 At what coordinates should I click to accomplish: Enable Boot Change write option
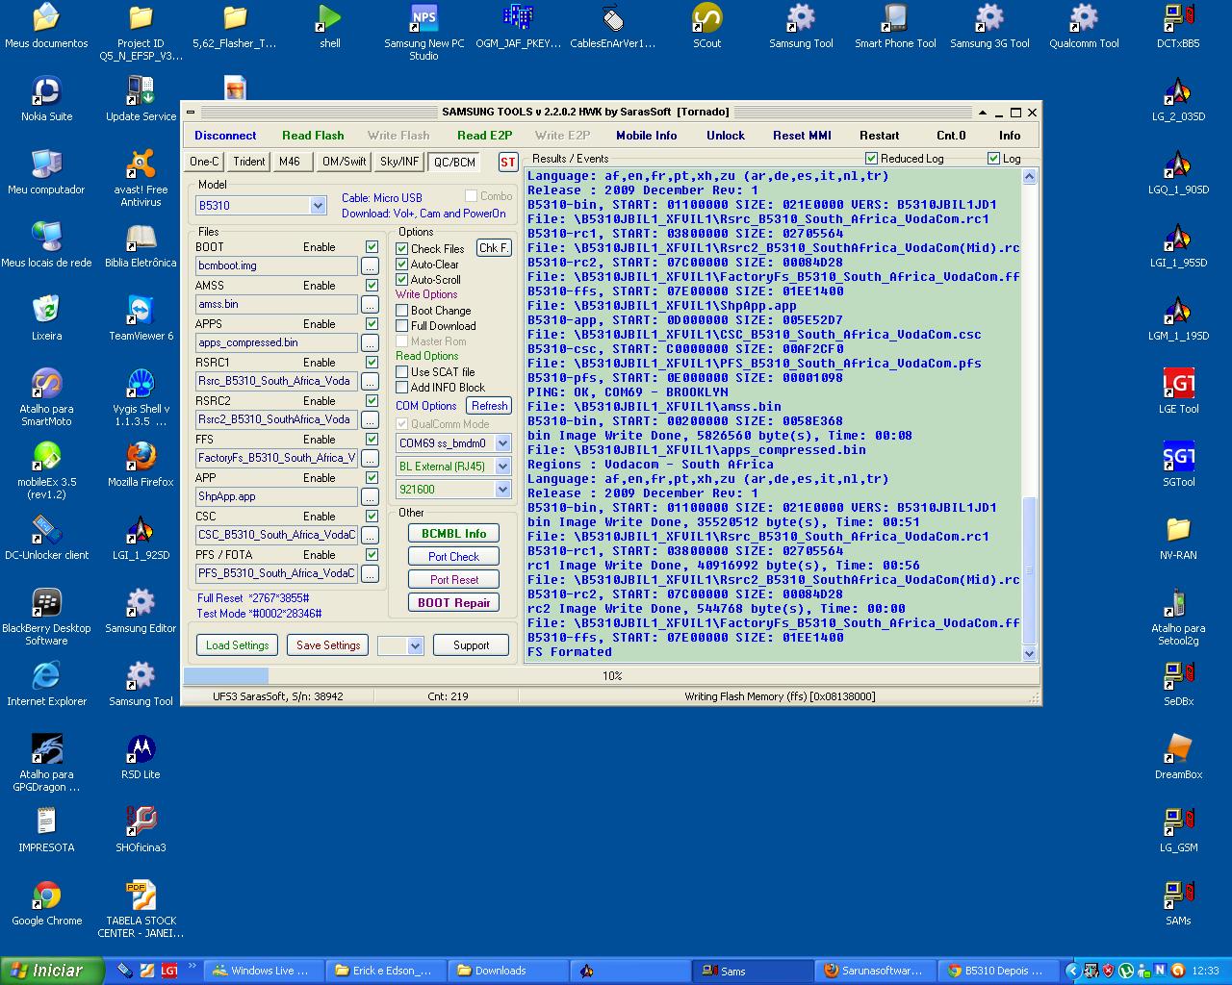[402, 310]
